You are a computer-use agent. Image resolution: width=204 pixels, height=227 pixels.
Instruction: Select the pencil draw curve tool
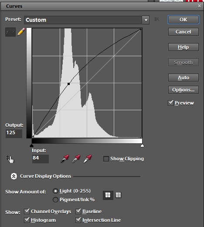(x=21, y=32)
